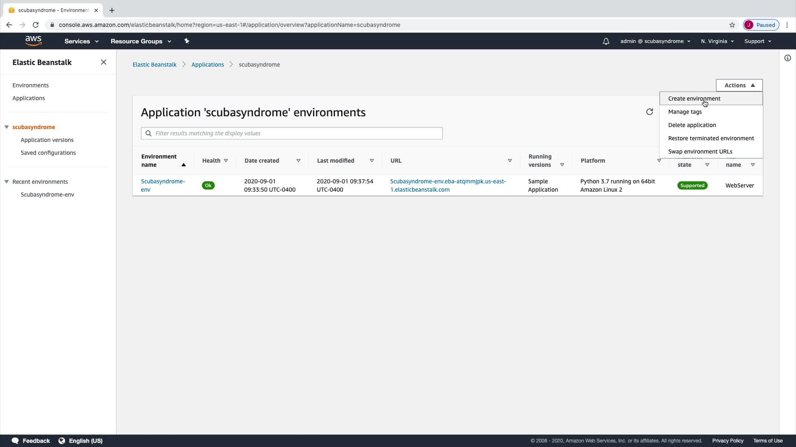Click the Applications breadcrumb link
Image resolution: width=796 pixels, height=447 pixels.
coord(207,65)
